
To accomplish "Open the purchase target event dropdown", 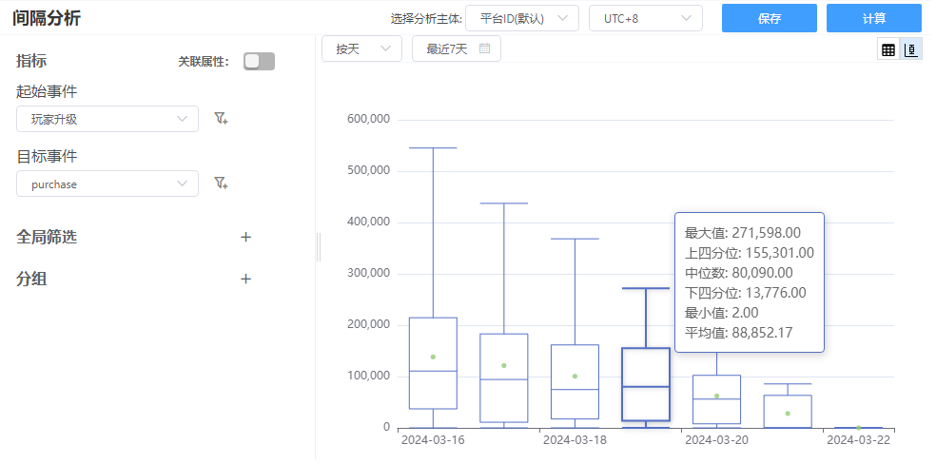I will (x=107, y=184).
